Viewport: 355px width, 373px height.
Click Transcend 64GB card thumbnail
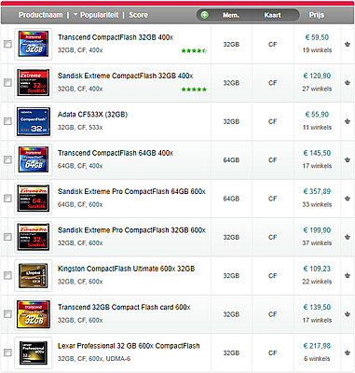[34, 159]
